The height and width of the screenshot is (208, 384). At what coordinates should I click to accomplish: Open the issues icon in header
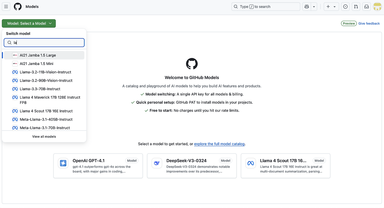pyautogui.click(x=345, y=7)
